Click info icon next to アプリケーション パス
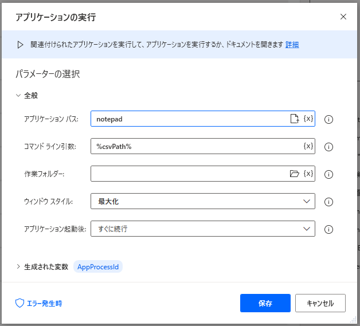This screenshot has width=360, height=326. pyautogui.click(x=329, y=119)
